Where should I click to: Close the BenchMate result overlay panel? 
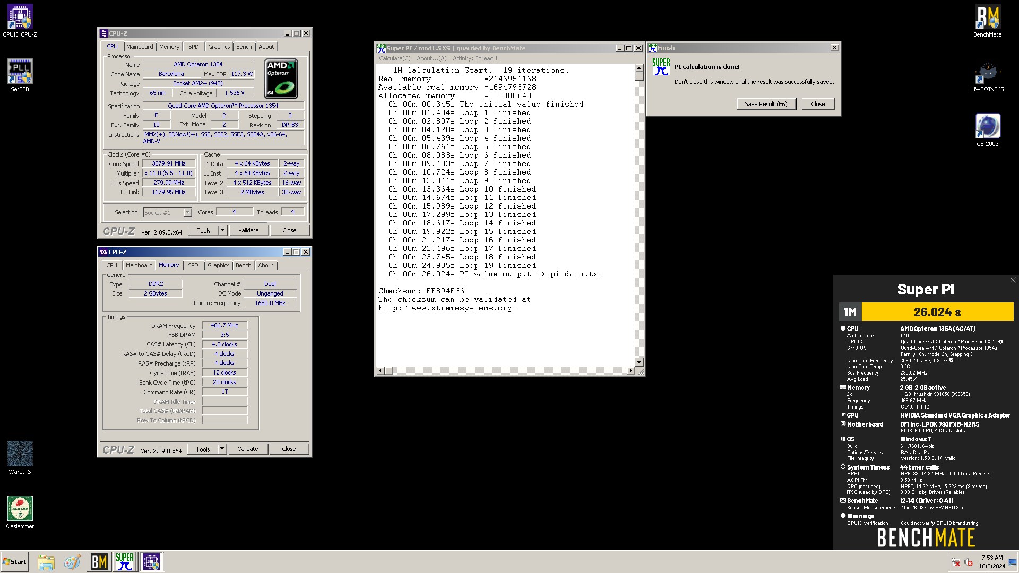pyautogui.click(x=1013, y=280)
